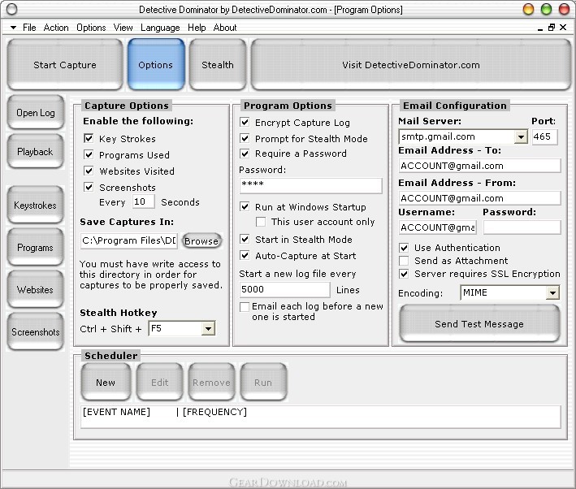Toggle the Key Strokes checkbox

click(89, 139)
